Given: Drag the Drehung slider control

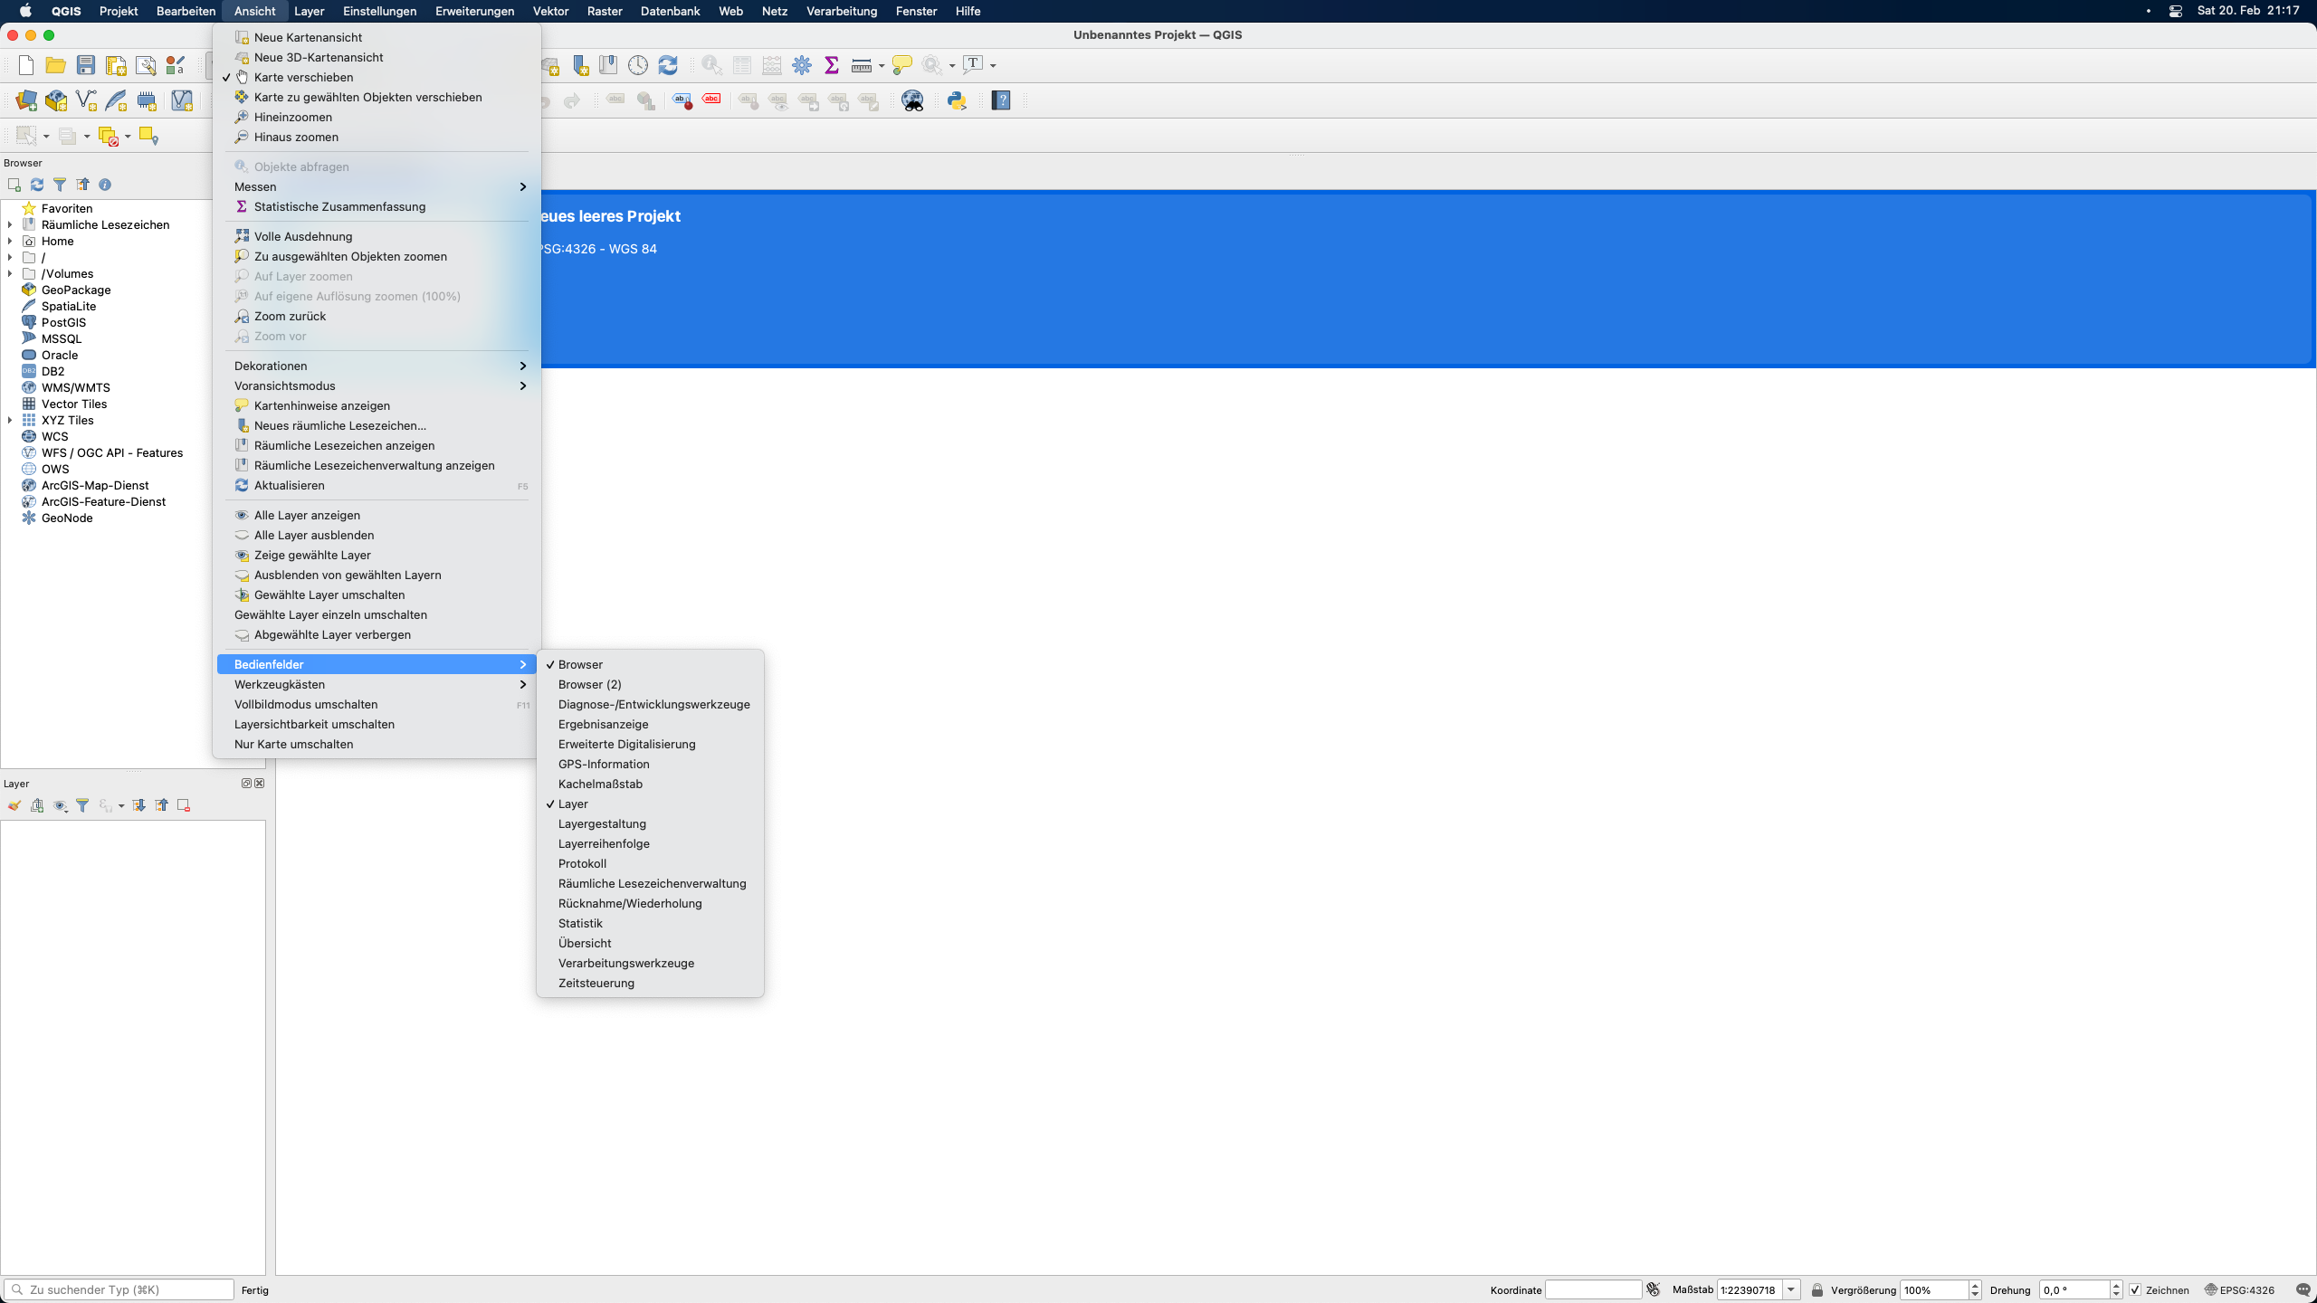Looking at the screenshot, I should coord(2078,1290).
